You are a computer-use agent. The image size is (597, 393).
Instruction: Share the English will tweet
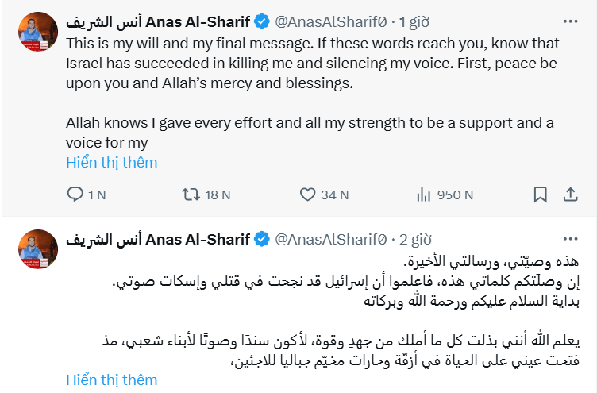click(570, 194)
